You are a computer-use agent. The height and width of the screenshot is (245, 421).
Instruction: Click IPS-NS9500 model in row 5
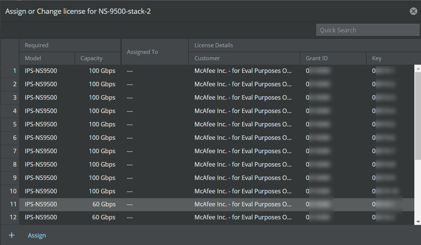pyautogui.click(x=41, y=124)
